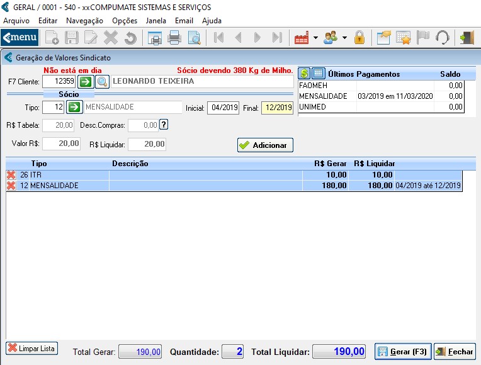Click the headset support icon
The width and height of the screenshot is (481, 365).
tap(442, 38)
